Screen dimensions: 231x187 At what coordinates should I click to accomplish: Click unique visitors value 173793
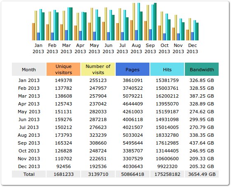coord(63,135)
